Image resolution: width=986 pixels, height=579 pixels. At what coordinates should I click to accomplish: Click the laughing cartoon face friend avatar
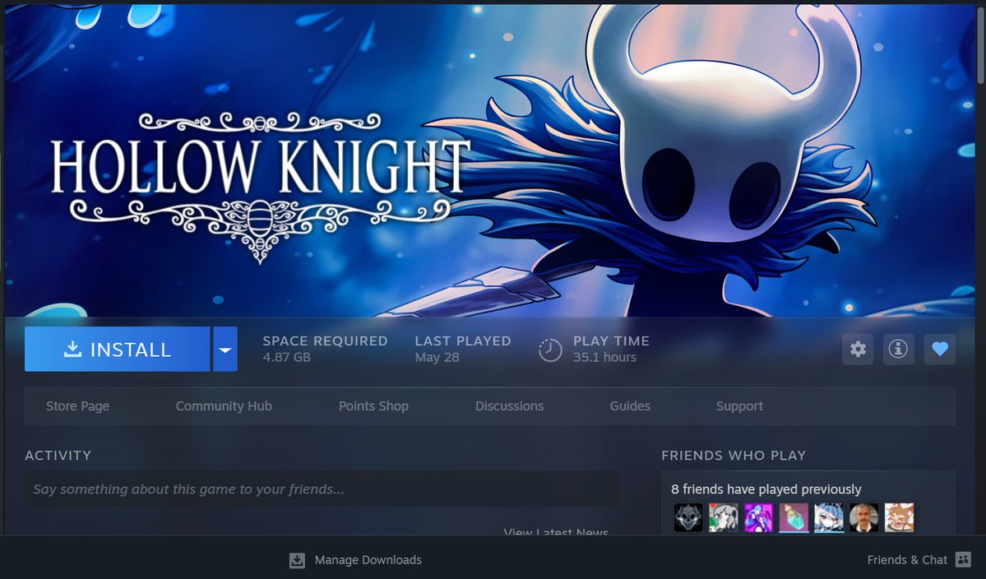point(899,518)
